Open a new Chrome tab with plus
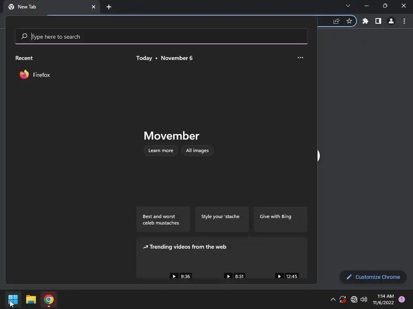Image resolution: width=413 pixels, height=309 pixels. pos(109,7)
